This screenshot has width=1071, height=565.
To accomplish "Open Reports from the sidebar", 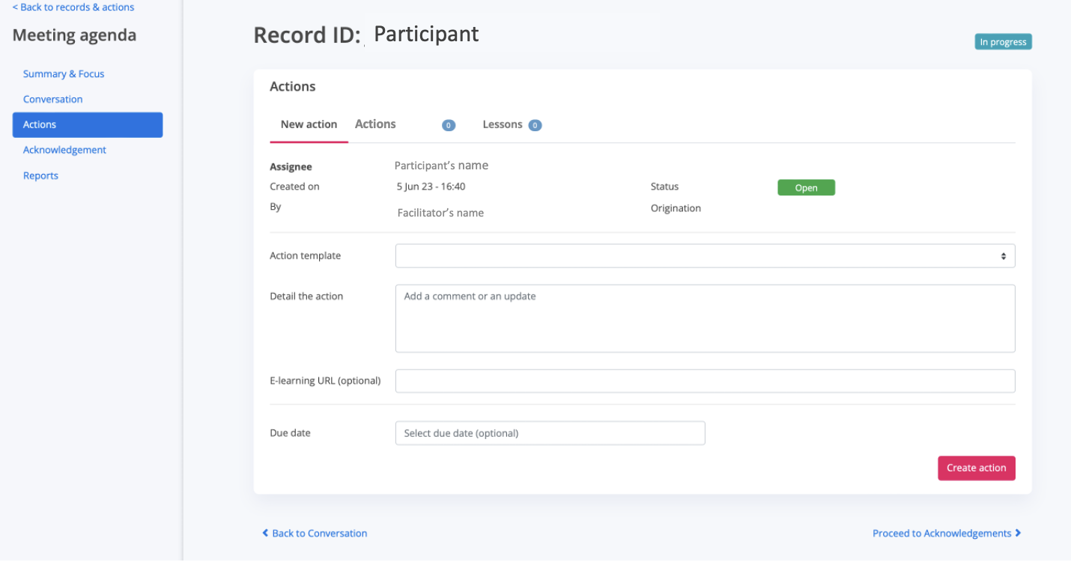I will [x=40, y=175].
